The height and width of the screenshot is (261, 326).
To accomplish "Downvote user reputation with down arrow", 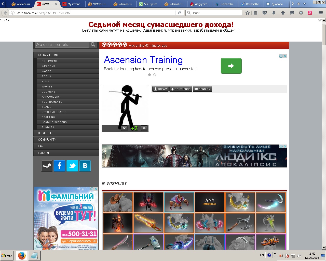I will tap(124, 128).
